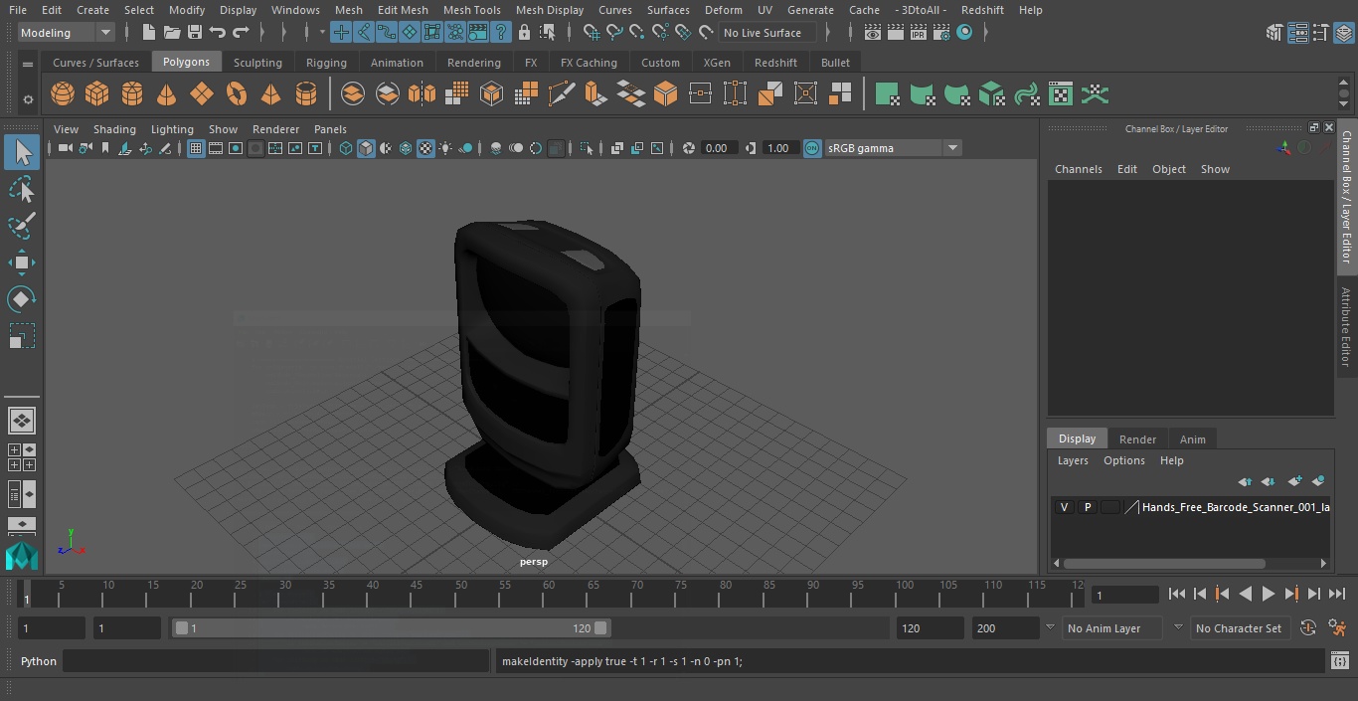Open the No Character Set dropdown
Image resolution: width=1358 pixels, height=701 pixels.
coord(1240,628)
